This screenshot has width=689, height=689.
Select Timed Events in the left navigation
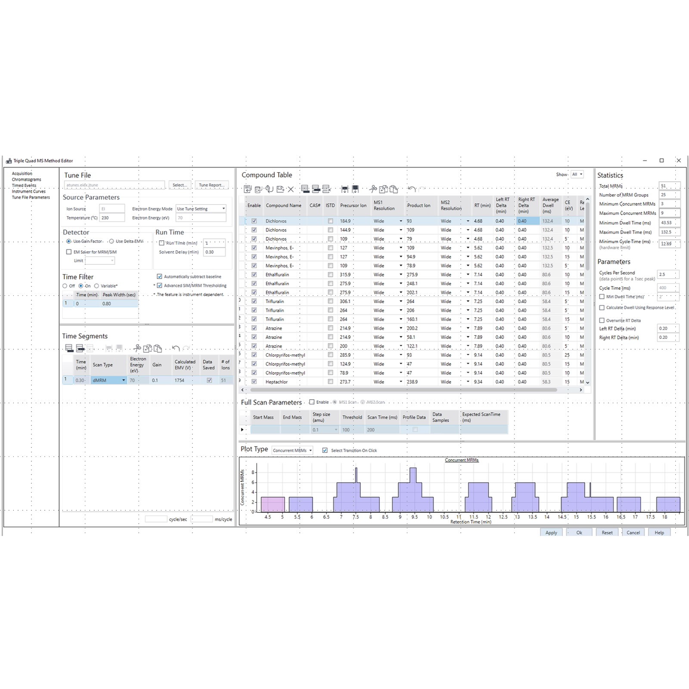pyautogui.click(x=24, y=186)
